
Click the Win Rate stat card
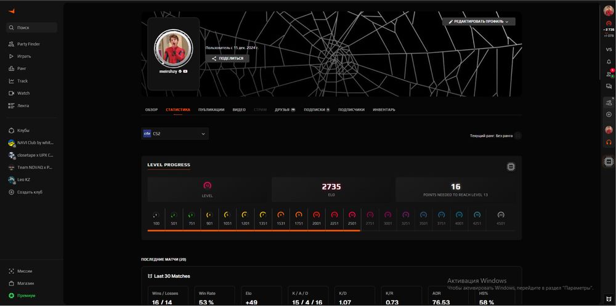214,297
